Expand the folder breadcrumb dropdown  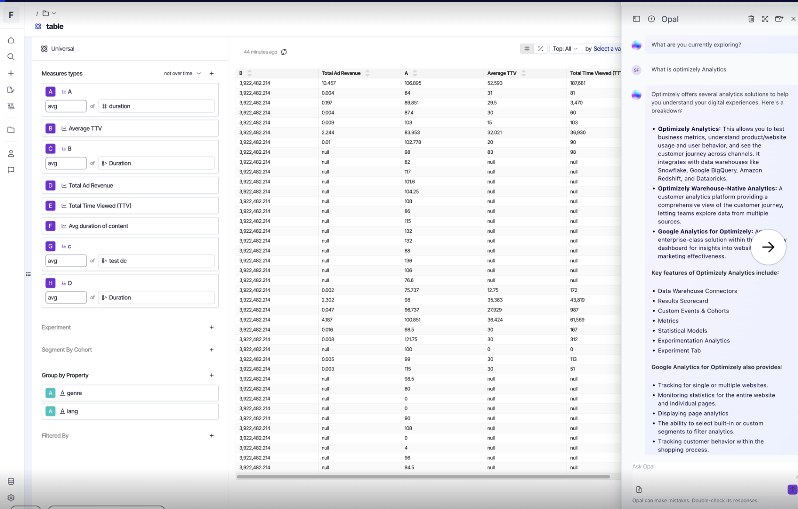(x=49, y=14)
